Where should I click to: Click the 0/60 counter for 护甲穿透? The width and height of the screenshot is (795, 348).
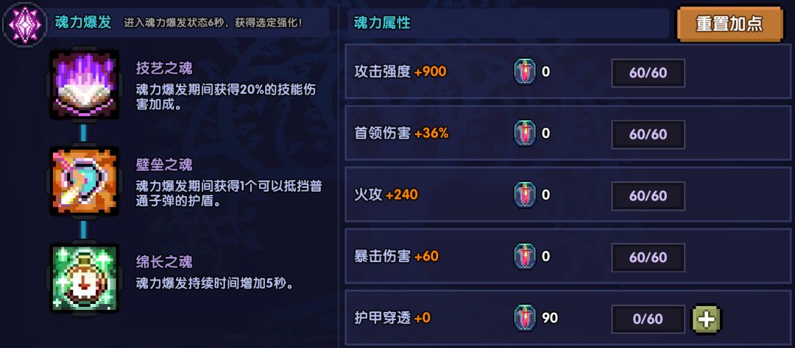[x=648, y=319]
